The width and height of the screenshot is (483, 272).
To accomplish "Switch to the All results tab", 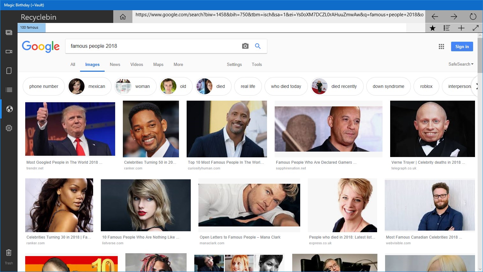I will coord(73,64).
